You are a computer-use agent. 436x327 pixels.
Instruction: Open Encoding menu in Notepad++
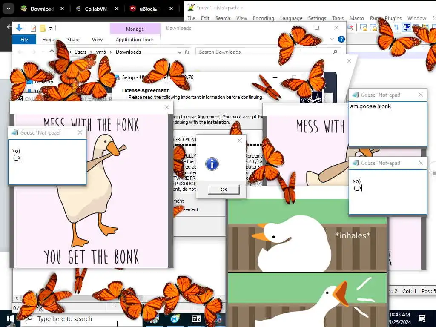pos(263,18)
